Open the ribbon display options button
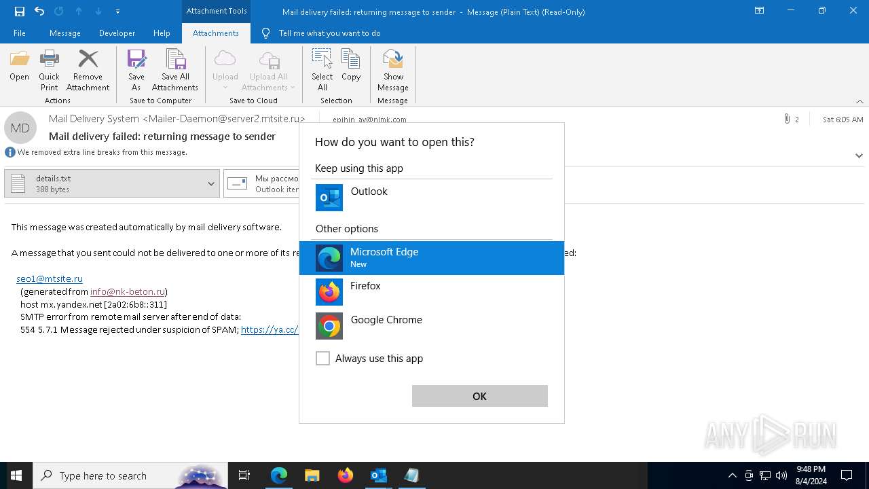Image resolution: width=869 pixels, height=489 pixels. coord(760,11)
